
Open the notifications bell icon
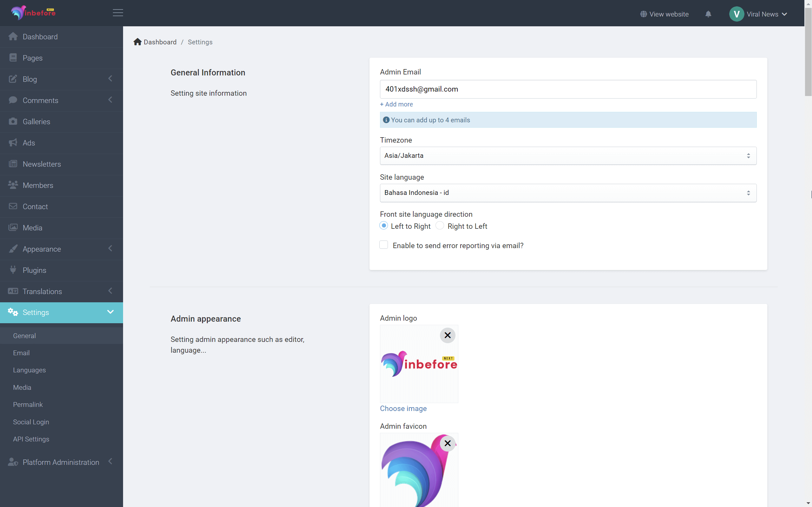click(x=708, y=14)
